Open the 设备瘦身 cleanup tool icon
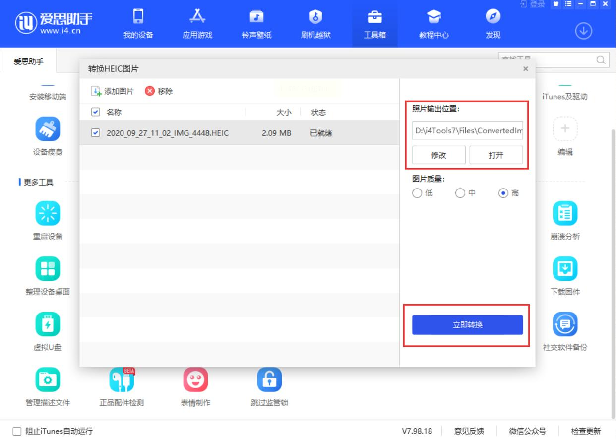Screen dimensions: 616x441 point(48,129)
